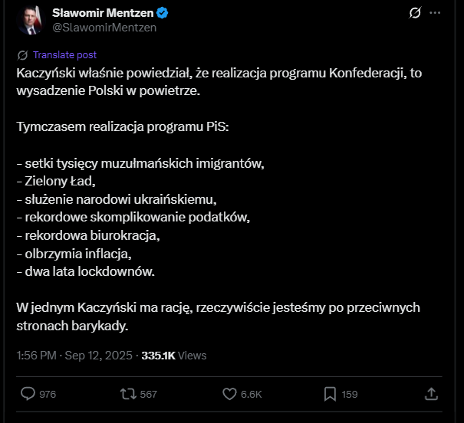
Task: Like the post with the heart icon
Action: click(229, 394)
